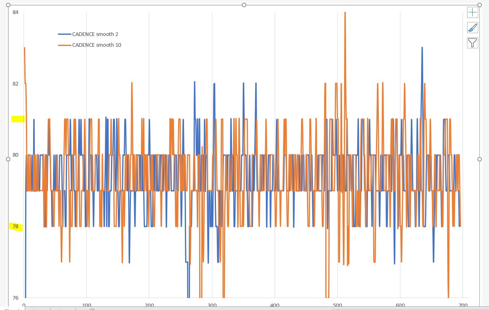Click the orange line sample in legend
Screen dimensions: 489x310
tap(64, 45)
